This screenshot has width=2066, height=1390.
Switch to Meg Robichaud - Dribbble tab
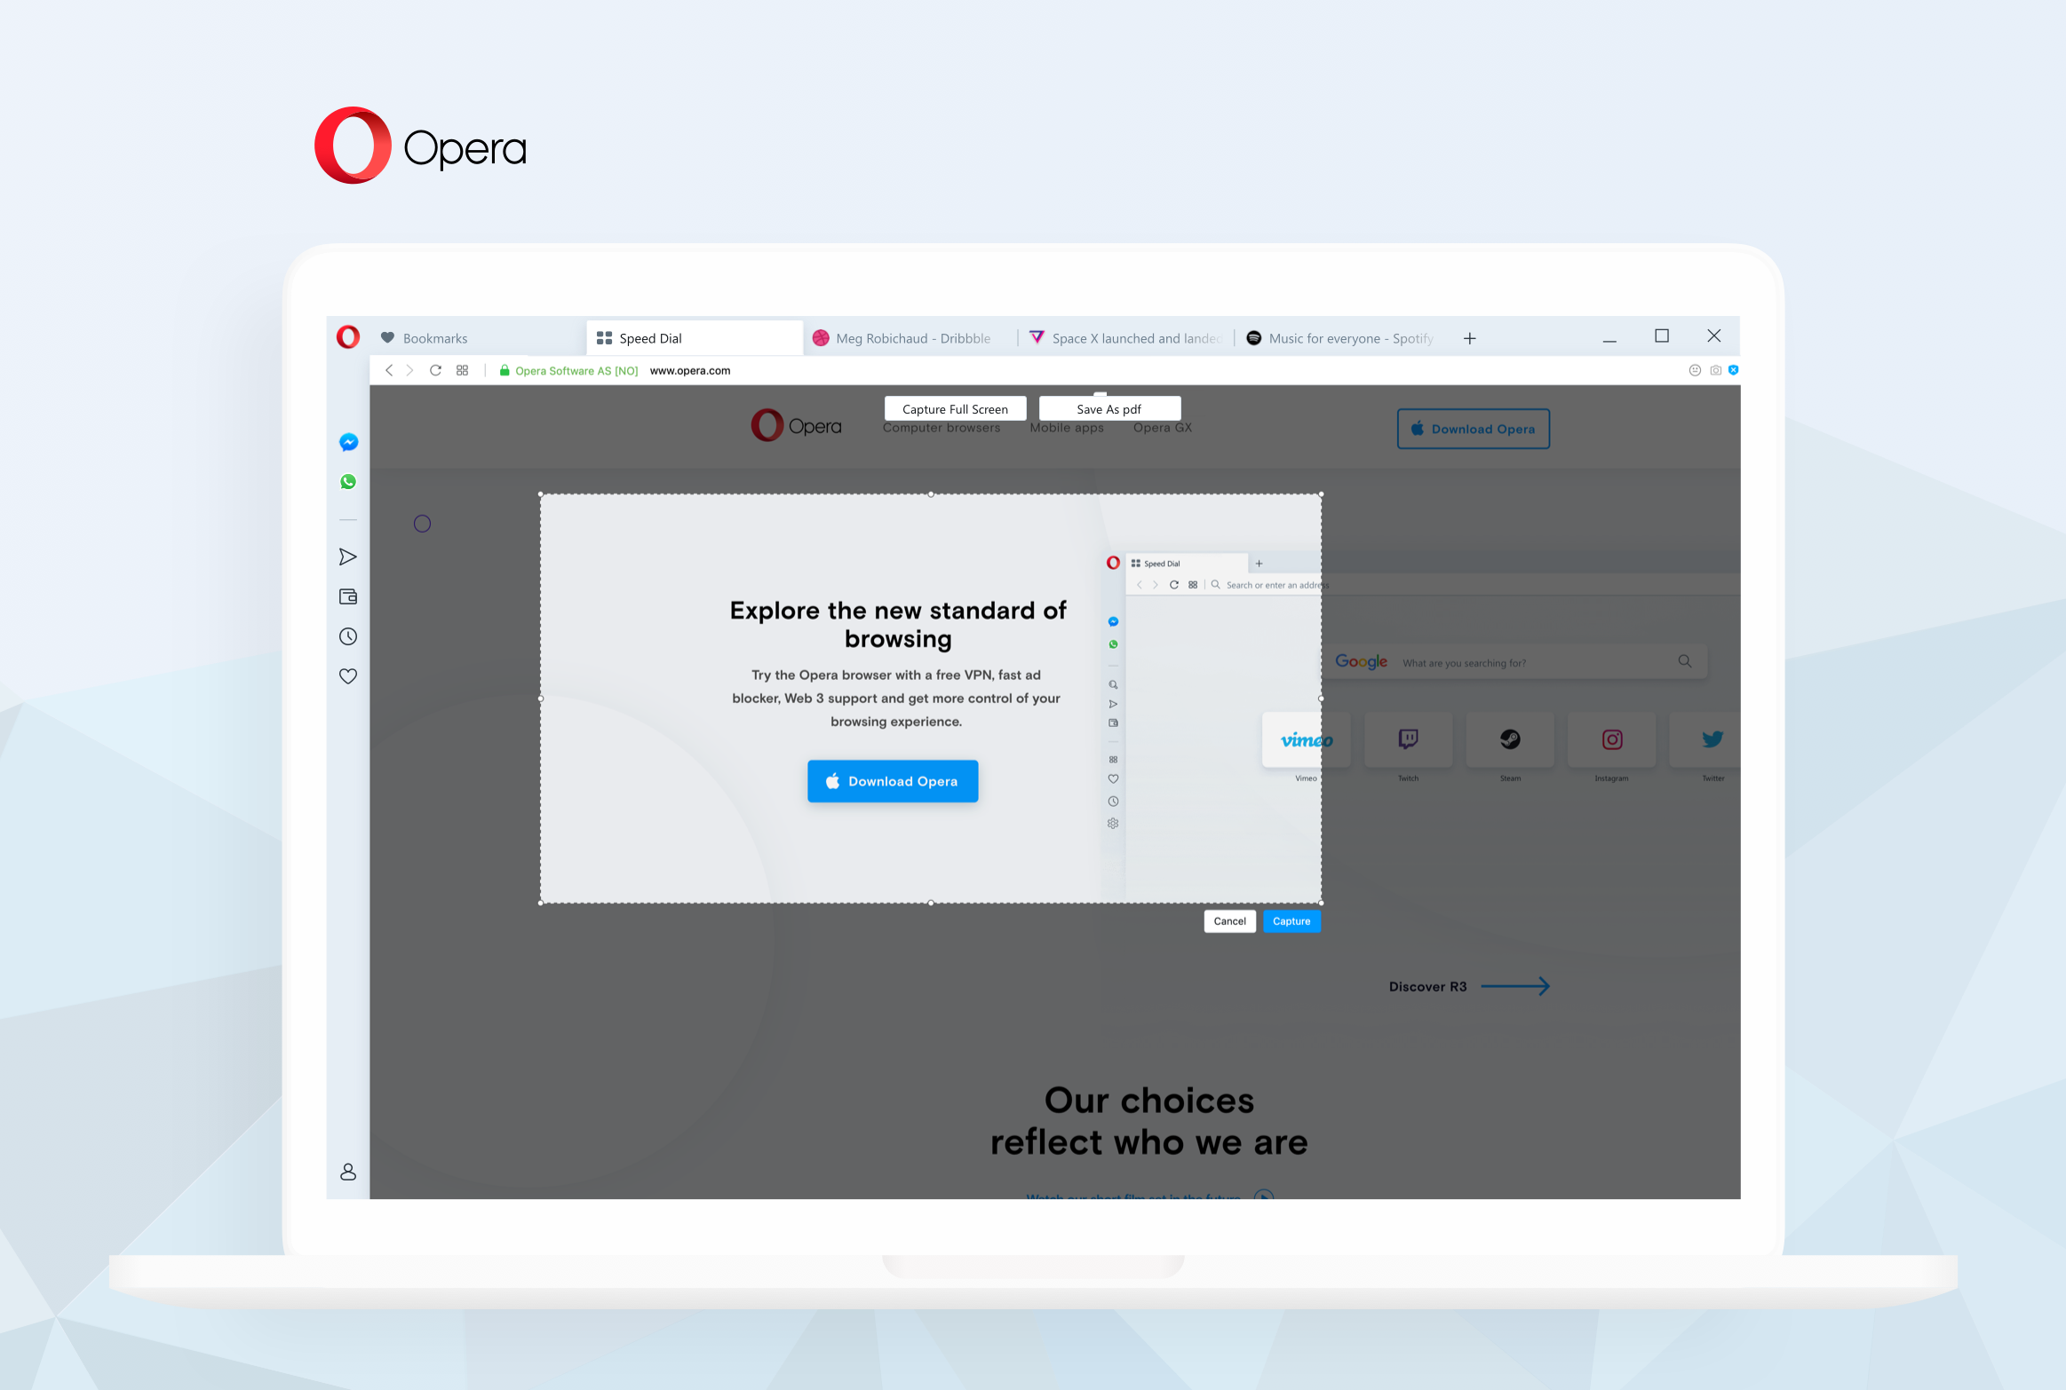click(x=910, y=338)
